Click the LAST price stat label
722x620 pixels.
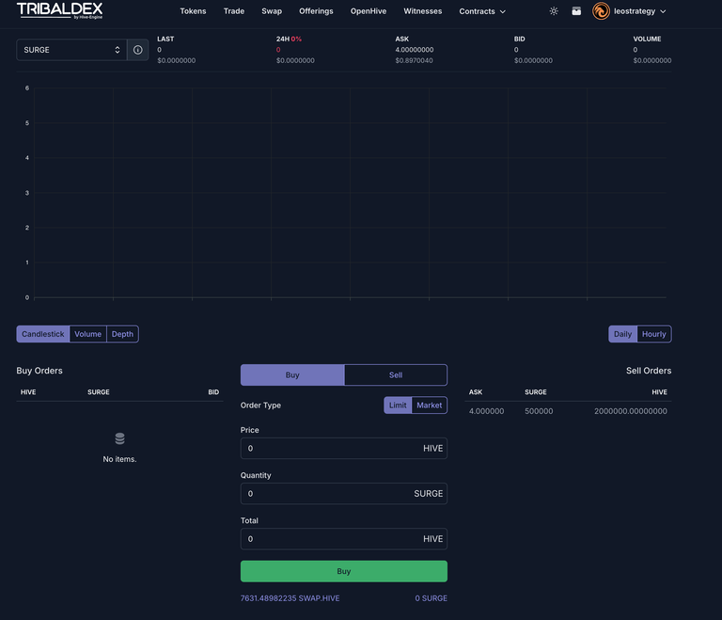coord(165,40)
